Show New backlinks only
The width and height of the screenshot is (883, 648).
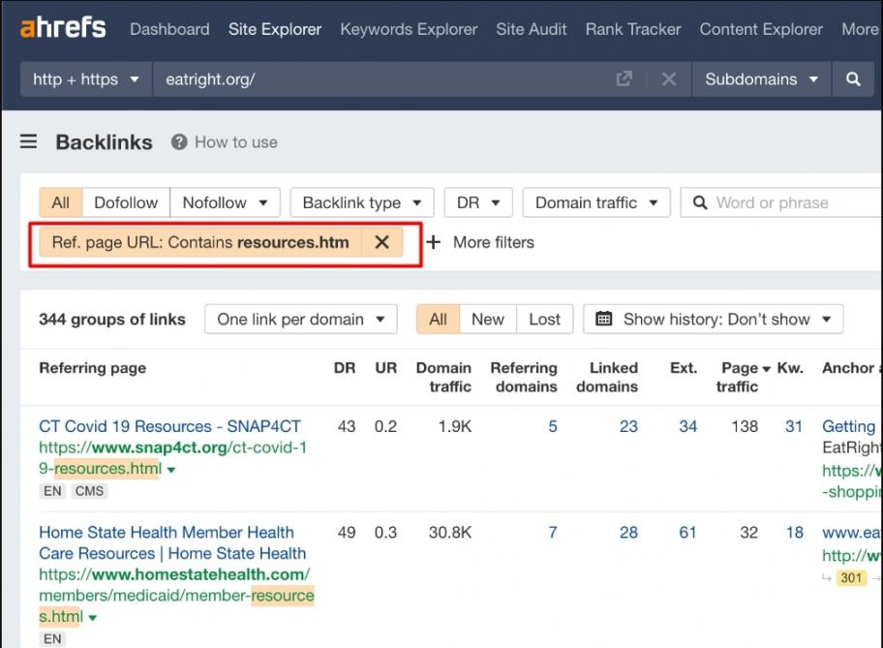(488, 319)
